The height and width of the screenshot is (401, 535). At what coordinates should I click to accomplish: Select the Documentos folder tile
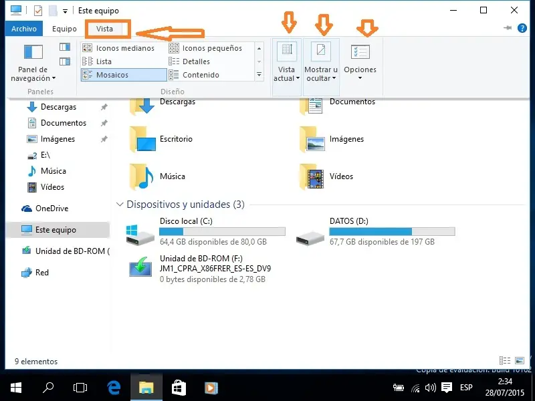tap(338, 106)
